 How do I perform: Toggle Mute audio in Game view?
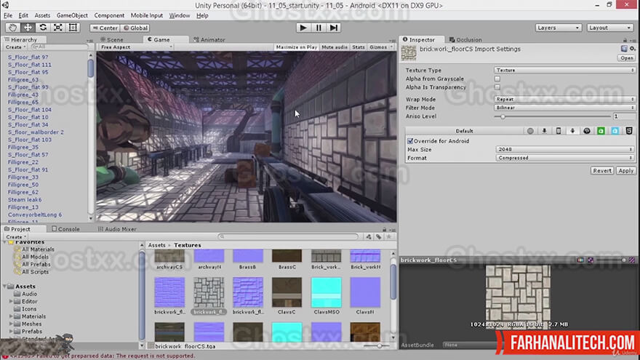pyautogui.click(x=335, y=47)
